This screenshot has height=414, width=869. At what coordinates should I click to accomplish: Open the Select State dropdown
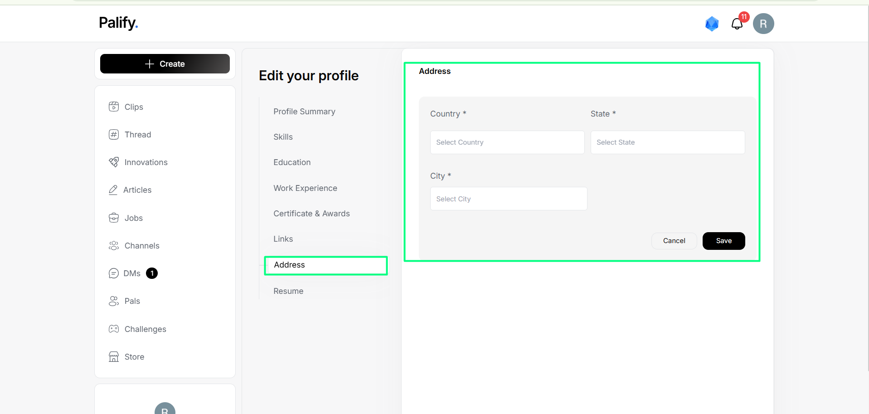click(x=668, y=142)
